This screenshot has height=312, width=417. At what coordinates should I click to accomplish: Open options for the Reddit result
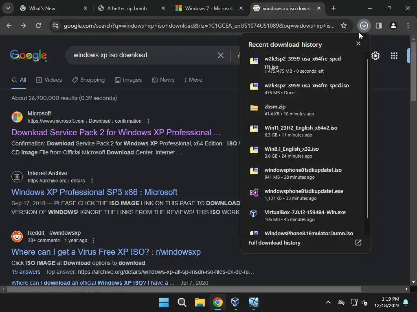(x=93, y=240)
